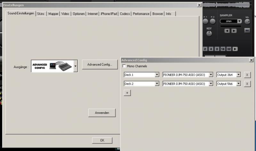Select the Optionen tab

79,14
